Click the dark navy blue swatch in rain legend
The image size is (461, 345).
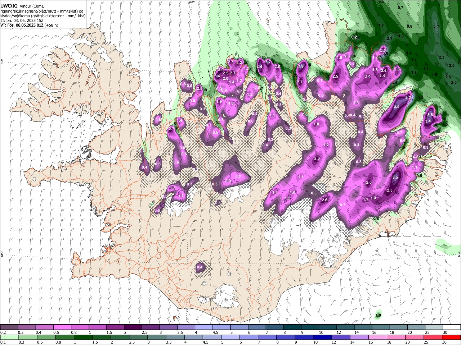point(322,337)
